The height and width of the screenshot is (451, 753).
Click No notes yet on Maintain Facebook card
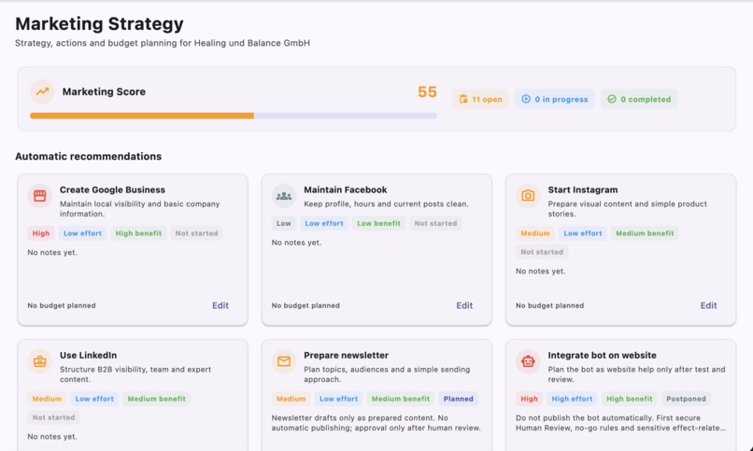pyautogui.click(x=296, y=243)
